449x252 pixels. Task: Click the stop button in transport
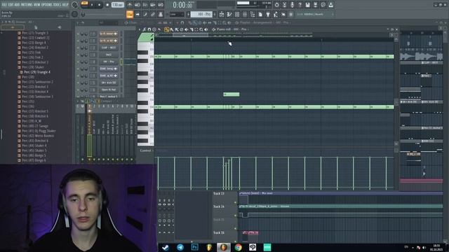tap(100, 5)
